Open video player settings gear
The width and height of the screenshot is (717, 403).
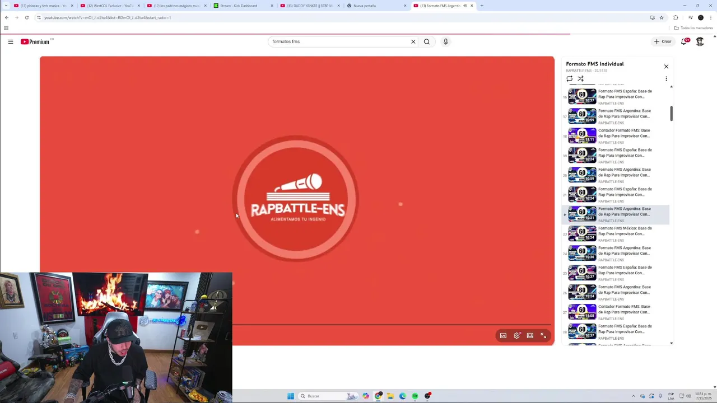point(516,336)
